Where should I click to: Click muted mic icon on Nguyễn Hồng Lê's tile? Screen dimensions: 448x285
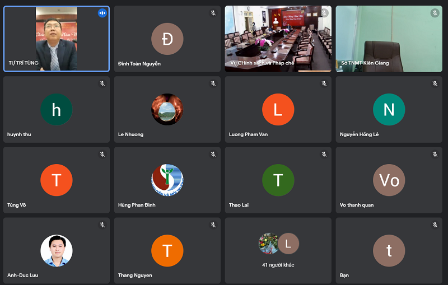pos(435,83)
